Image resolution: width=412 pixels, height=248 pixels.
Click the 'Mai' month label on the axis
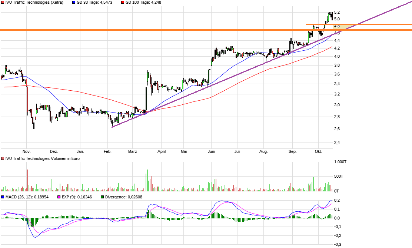pyautogui.click(x=184, y=151)
